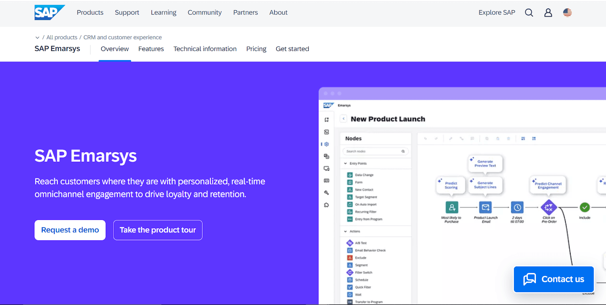
Task: Click the Predict Scoring AI bubble
Action: pos(451,185)
